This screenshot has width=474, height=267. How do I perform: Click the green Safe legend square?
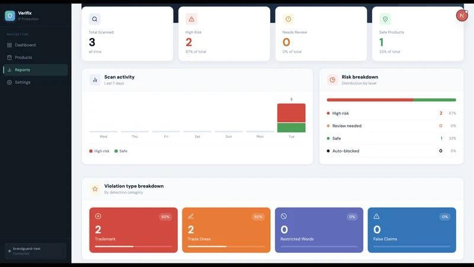coord(116,151)
